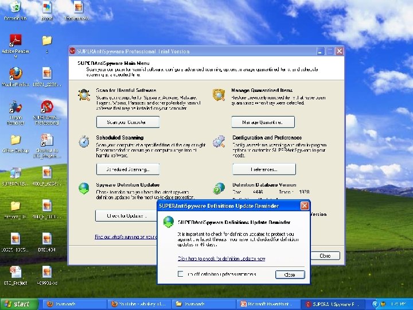Close the Definitions Update Reminder with X
The width and height of the screenshot is (413, 310).
pos(305,206)
